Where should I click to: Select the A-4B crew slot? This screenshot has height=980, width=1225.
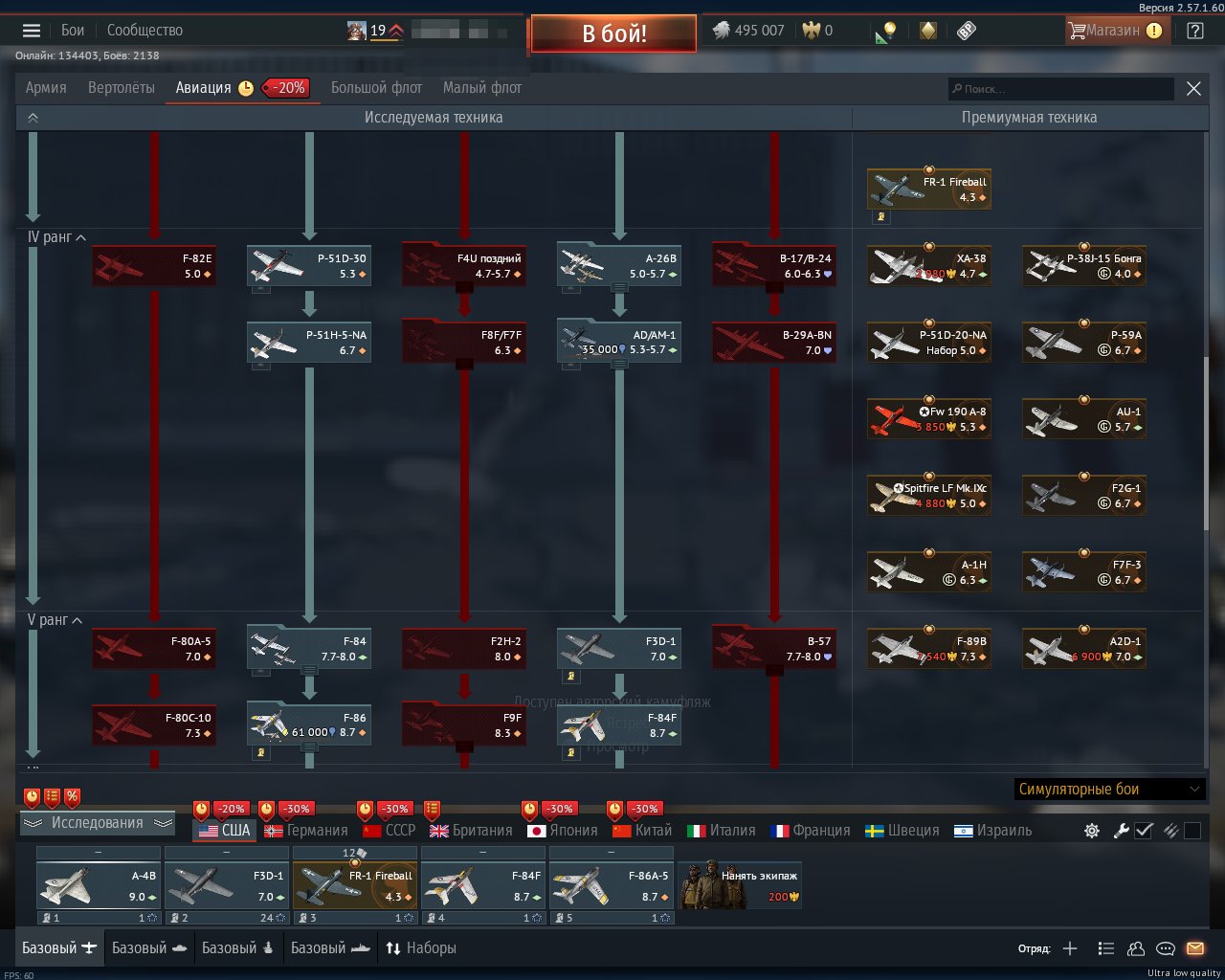99,885
